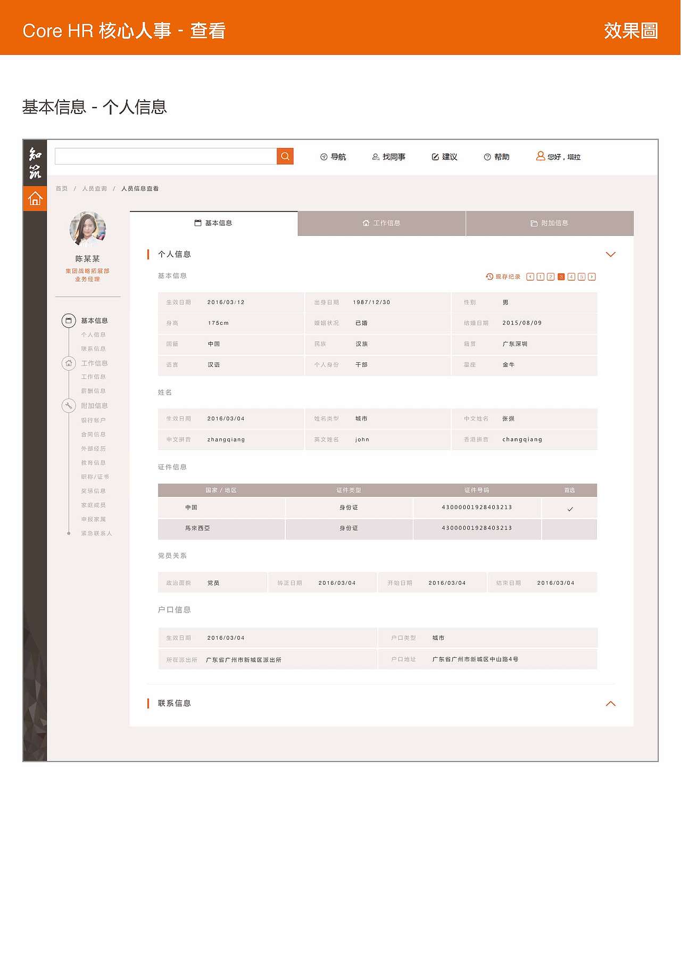Open the 导航 menu
This screenshot has height=964, width=681.
(333, 157)
